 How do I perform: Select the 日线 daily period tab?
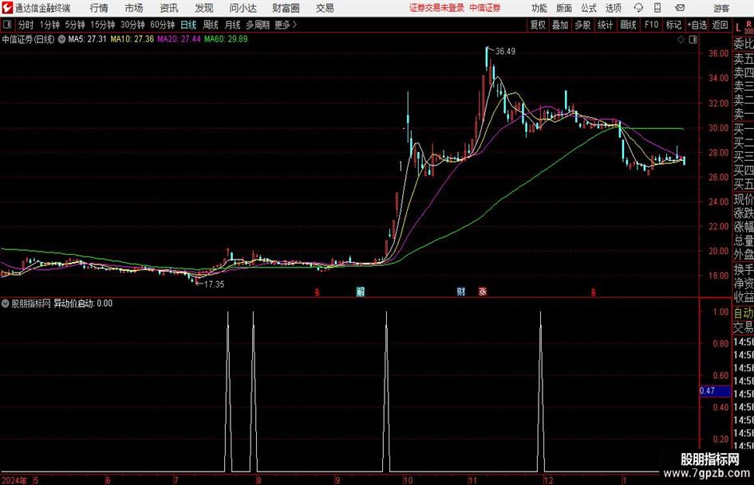click(x=188, y=25)
